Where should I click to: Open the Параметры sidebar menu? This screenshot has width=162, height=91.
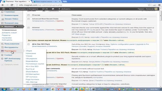(10, 51)
